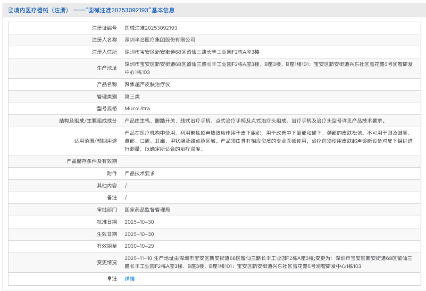426x291 pixels.
Task: Click the product name 聚焦超声皮肤治疗仪
Action: pos(147,84)
